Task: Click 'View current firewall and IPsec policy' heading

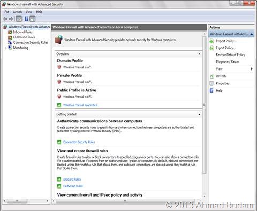Action: click(100, 195)
